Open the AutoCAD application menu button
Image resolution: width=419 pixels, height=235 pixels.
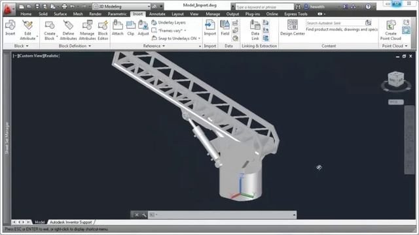coord(9,8)
